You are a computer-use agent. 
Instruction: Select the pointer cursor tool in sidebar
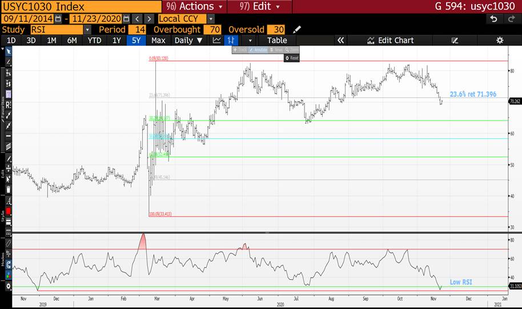coord(8,51)
